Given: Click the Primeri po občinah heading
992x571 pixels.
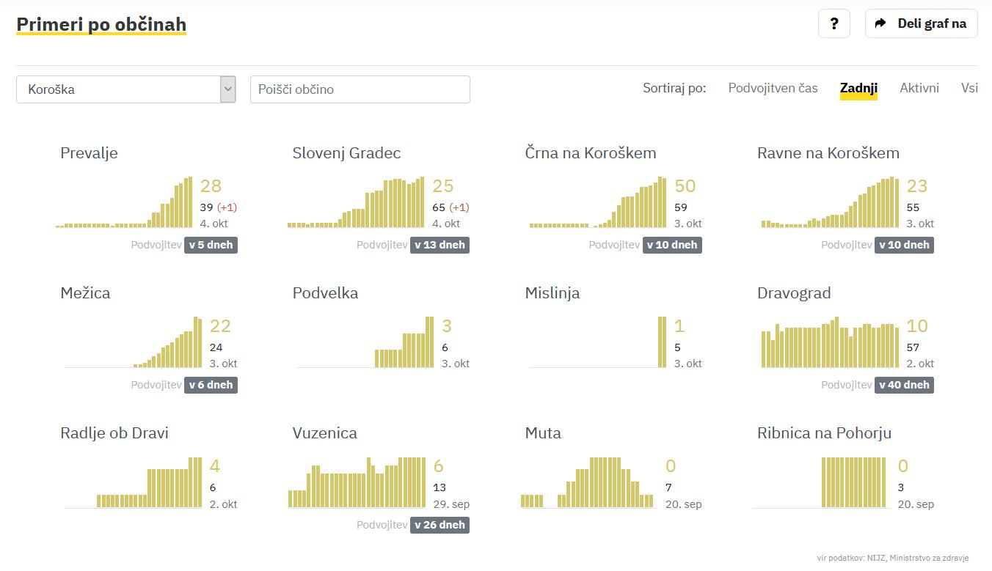Looking at the screenshot, I should click(101, 25).
